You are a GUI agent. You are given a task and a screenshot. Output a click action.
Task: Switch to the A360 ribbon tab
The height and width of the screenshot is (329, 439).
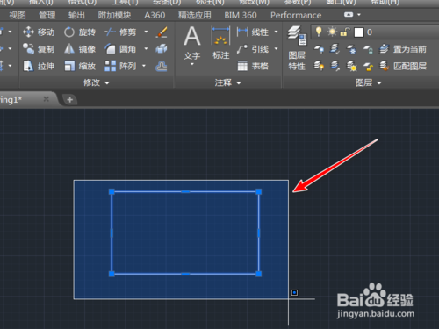click(155, 15)
